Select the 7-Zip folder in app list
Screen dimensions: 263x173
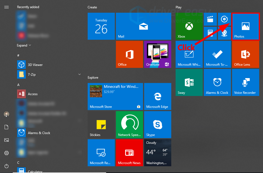point(49,74)
